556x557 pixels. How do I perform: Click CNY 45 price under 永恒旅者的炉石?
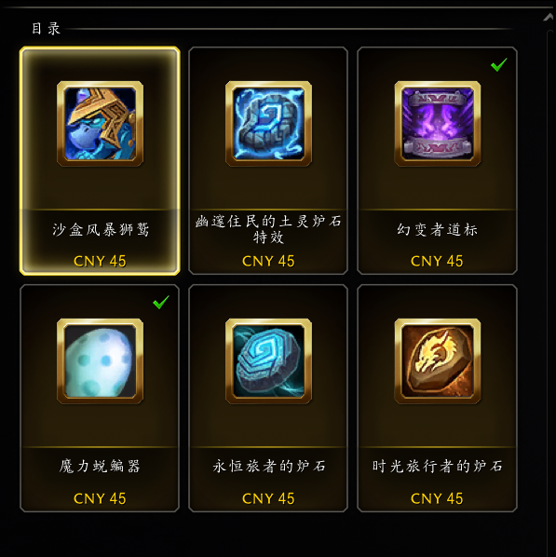[268, 498]
